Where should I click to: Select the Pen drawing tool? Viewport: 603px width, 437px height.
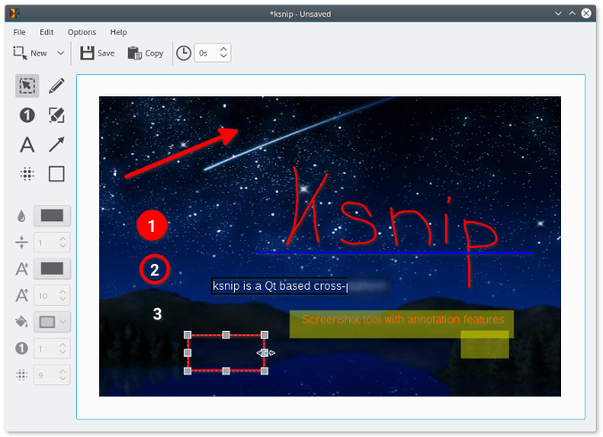pyautogui.click(x=56, y=87)
